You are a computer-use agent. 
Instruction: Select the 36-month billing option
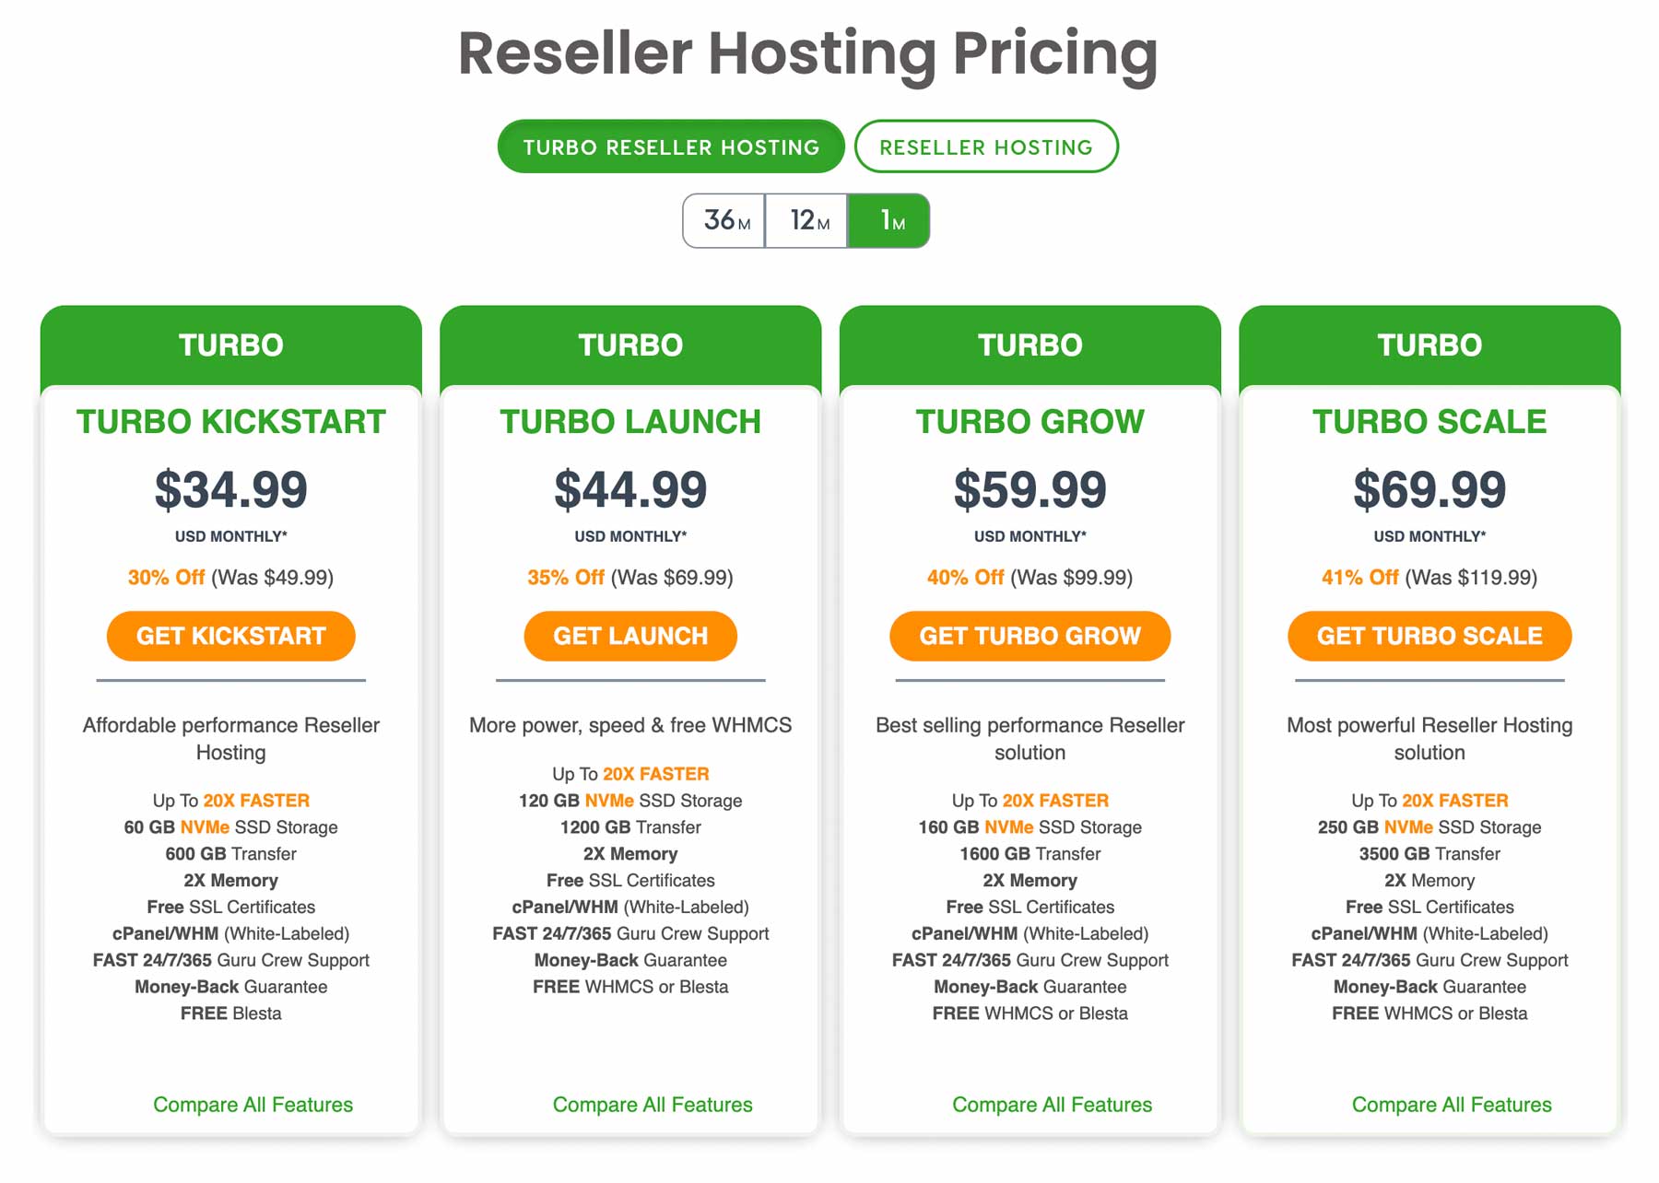pos(724,219)
